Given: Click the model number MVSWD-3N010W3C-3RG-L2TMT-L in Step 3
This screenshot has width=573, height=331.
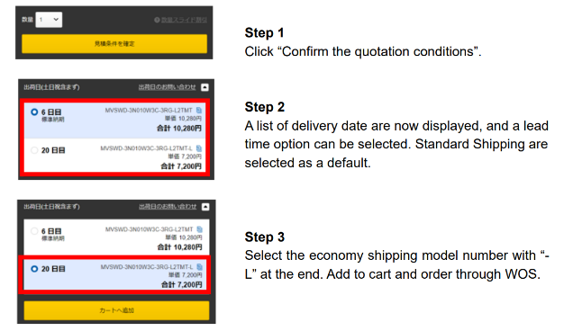Looking at the screenshot, I should tap(147, 267).
